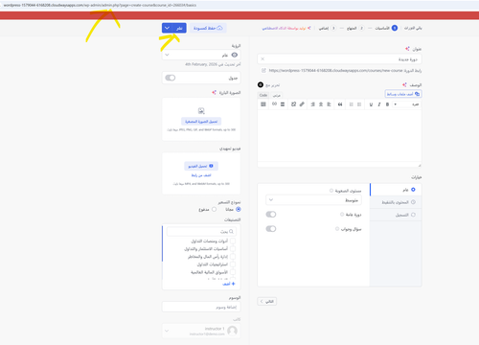Open the arrow dropdown on نشر button

point(167,28)
